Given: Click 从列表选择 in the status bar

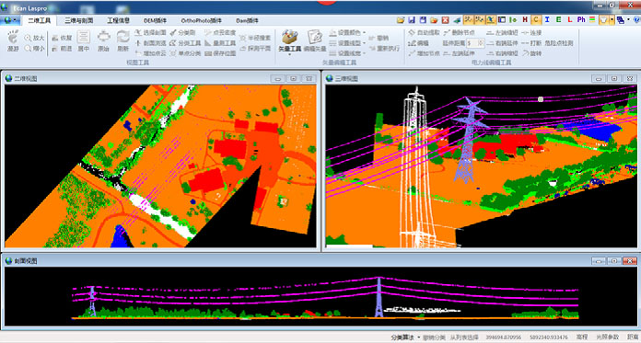Looking at the screenshot, I should pos(463,337).
